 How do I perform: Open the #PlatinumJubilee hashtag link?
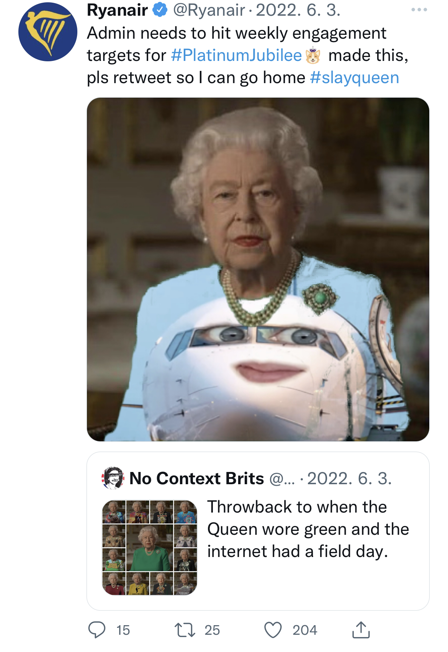click(x=237, y=55)
